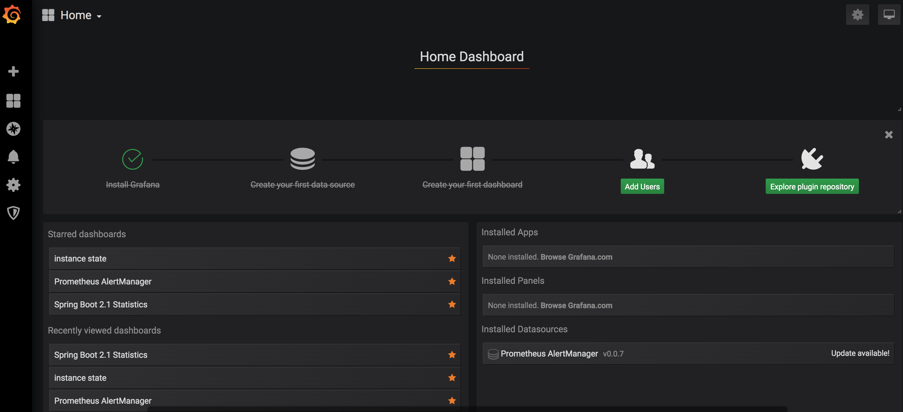Image resolution: width=903 pixels, height=412 pixels.
Task: Select the Dashboards icon in the sidebar
Action: coord(13,101)
